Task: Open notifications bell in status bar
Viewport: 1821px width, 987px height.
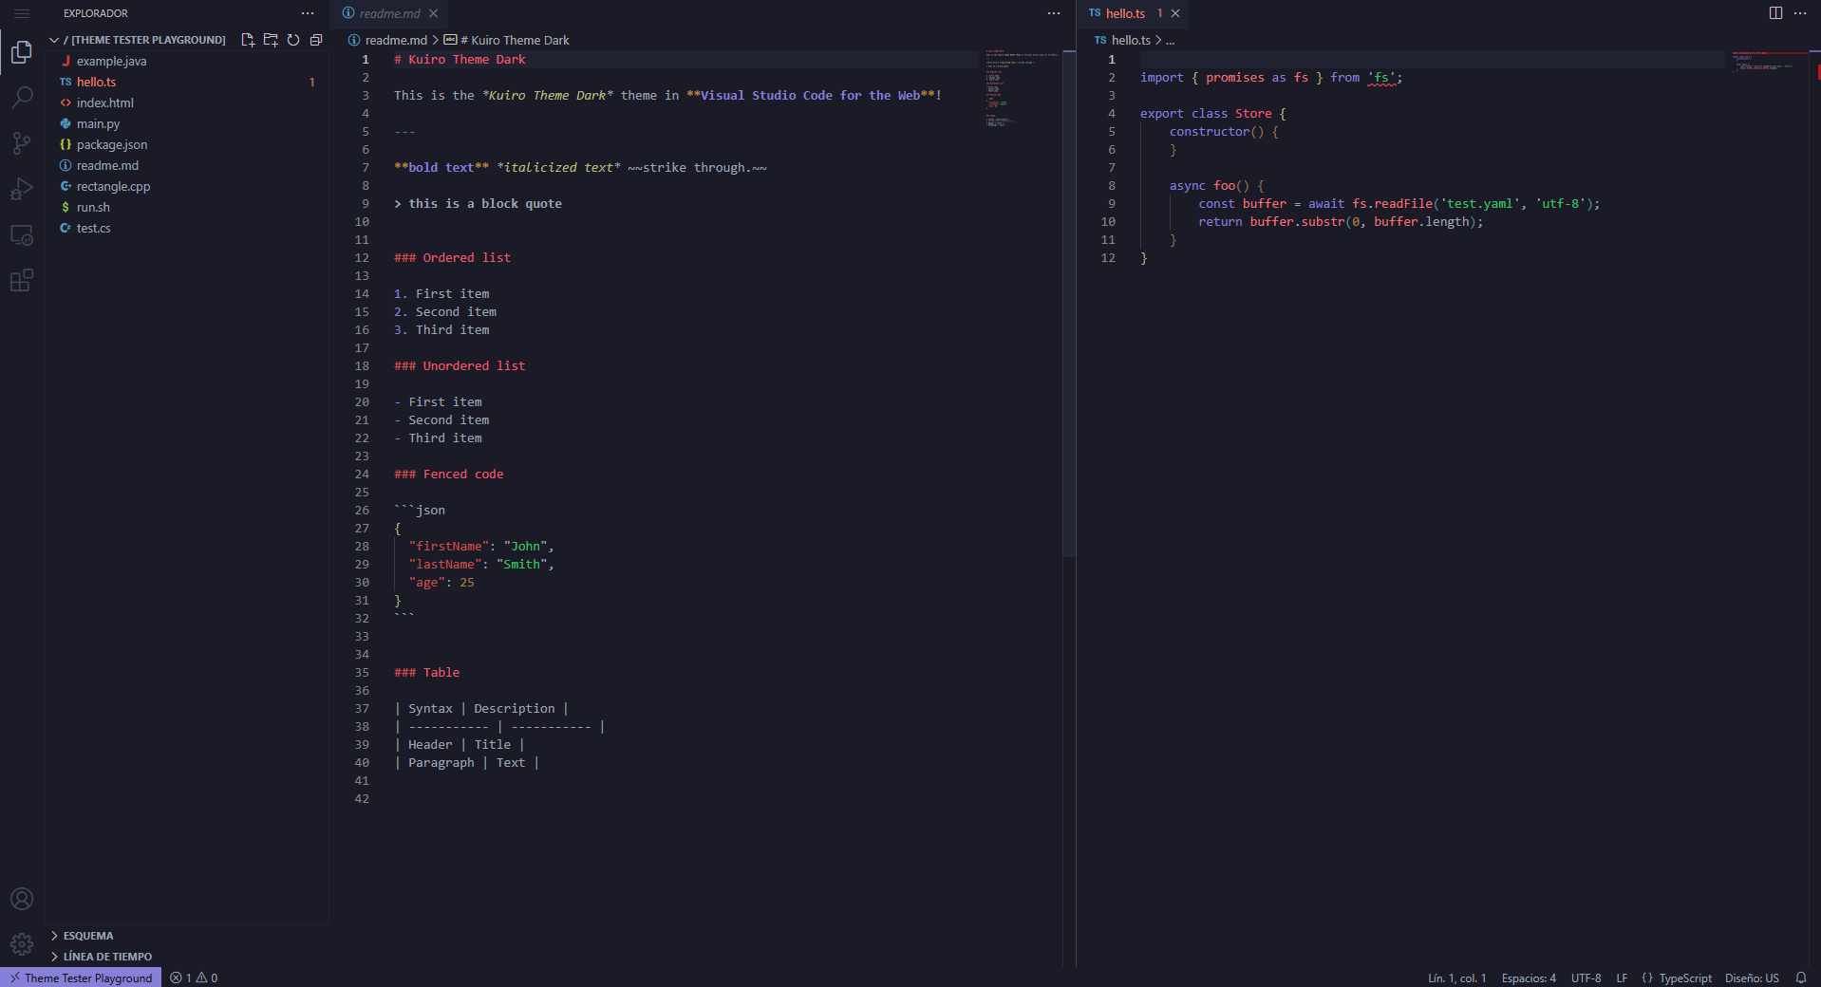Action: point(1800,978)
